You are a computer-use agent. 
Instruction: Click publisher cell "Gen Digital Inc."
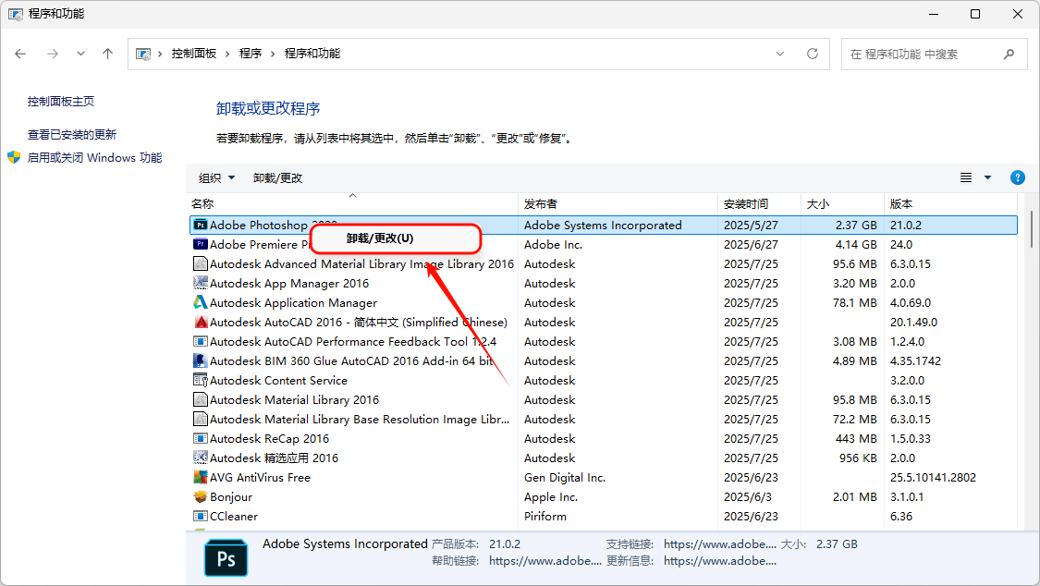click(565, 477)
